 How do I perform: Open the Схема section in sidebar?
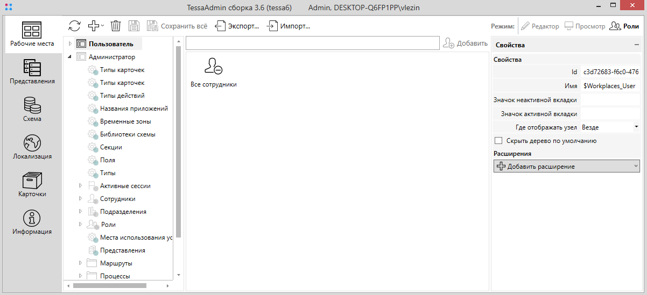point(32,110)
